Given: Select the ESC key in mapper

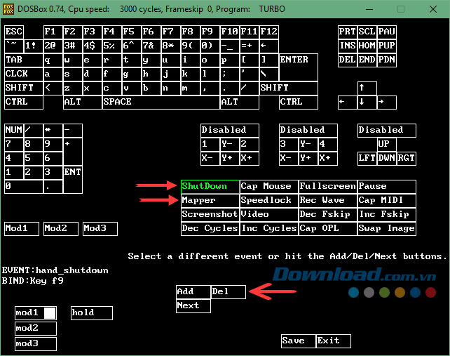Looking at the screenshot, I should click(x=14, y=32).
